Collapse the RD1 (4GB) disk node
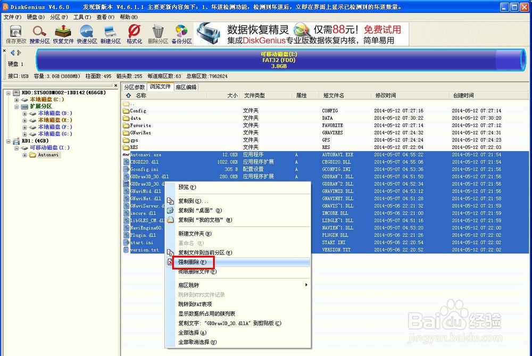Screen dimensions: 532x356 (9, 141)
